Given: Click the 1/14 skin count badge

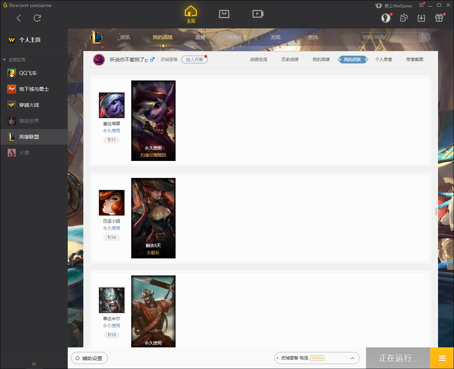Looking at the screenshot, I should pos(112,237).
